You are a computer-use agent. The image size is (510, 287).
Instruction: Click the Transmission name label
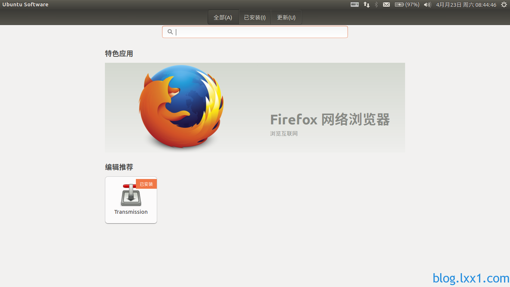131,212
